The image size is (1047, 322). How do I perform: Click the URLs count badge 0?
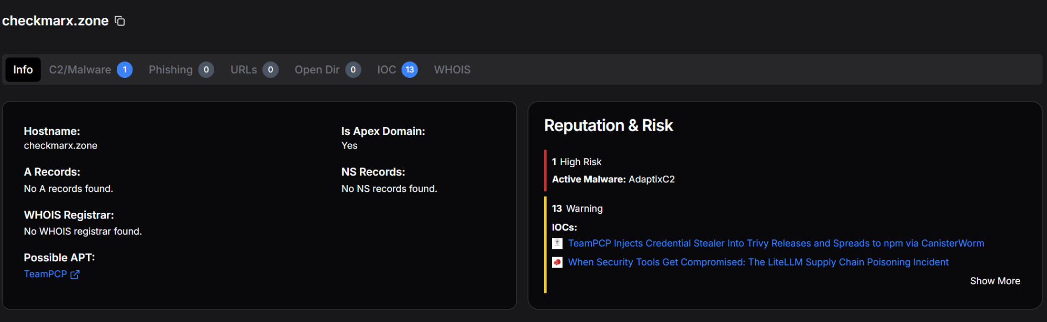tap(270, 70)
